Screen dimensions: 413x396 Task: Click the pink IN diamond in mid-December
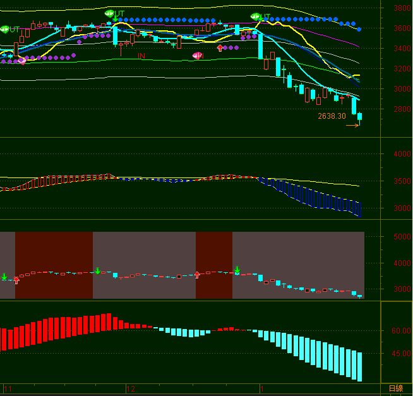click(197, 56)
